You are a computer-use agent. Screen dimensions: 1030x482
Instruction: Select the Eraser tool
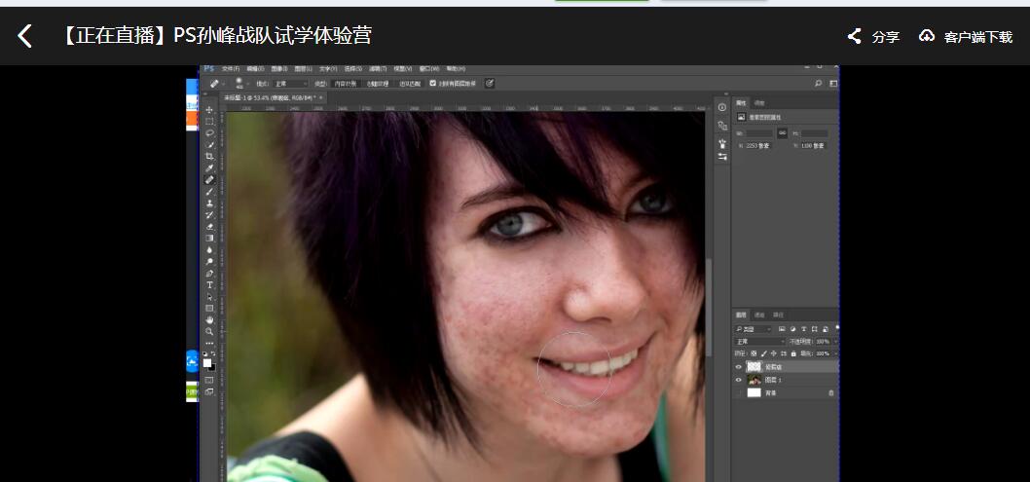tap(209, 227)
